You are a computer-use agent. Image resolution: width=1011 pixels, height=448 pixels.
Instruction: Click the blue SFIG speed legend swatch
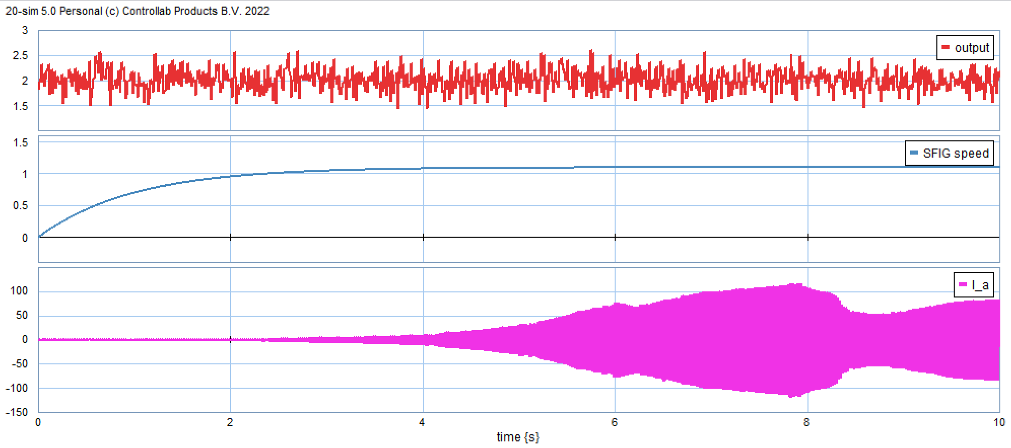914,153
